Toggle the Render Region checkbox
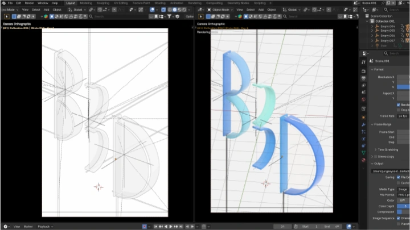Viewport: 410px width, 230px height. [399, 104]
